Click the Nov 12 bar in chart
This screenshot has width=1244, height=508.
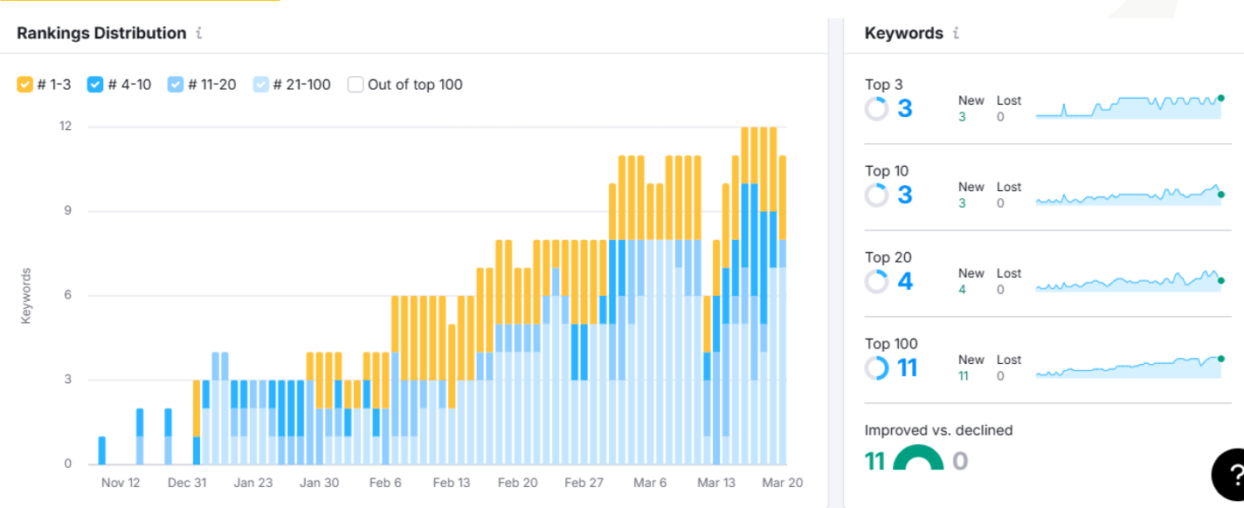click(102, 450)
